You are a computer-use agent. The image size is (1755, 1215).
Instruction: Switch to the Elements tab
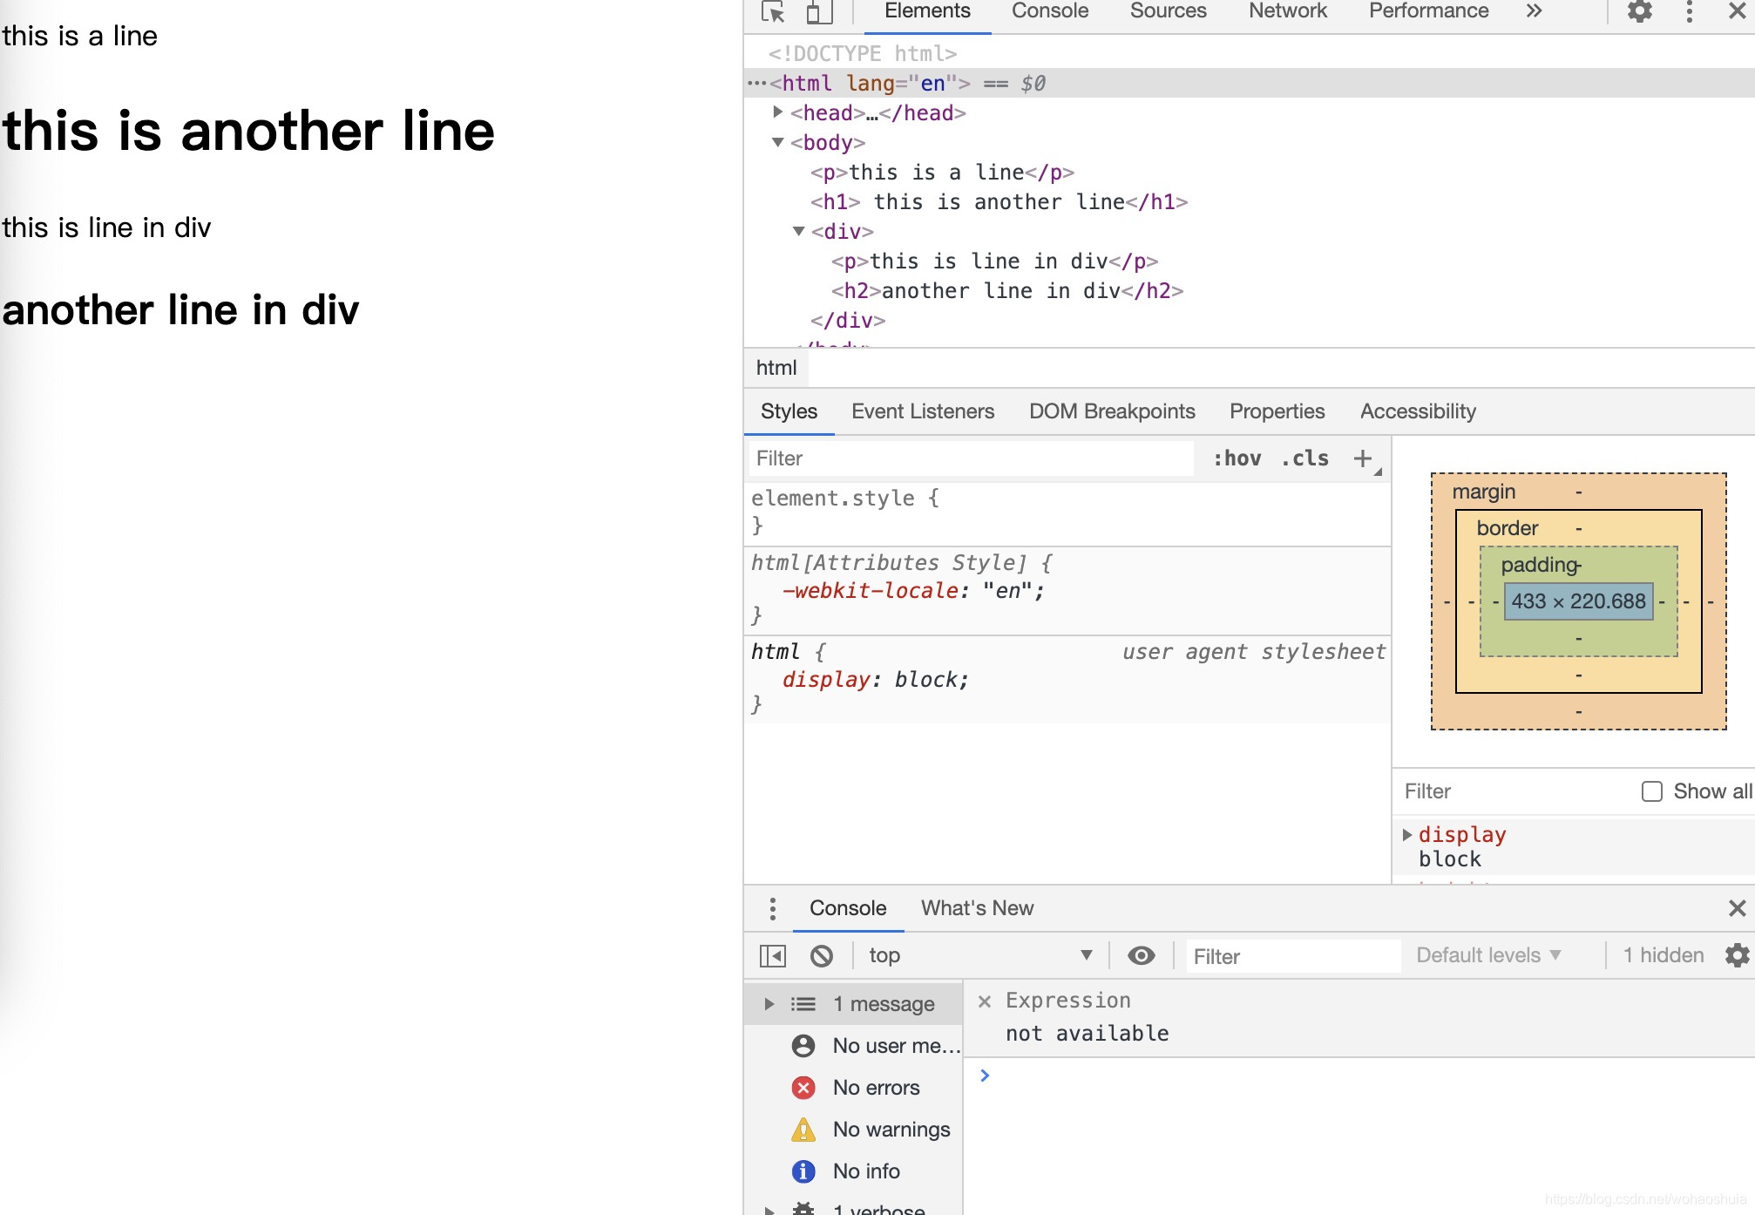pyautogui.click(x=927, y=11)
